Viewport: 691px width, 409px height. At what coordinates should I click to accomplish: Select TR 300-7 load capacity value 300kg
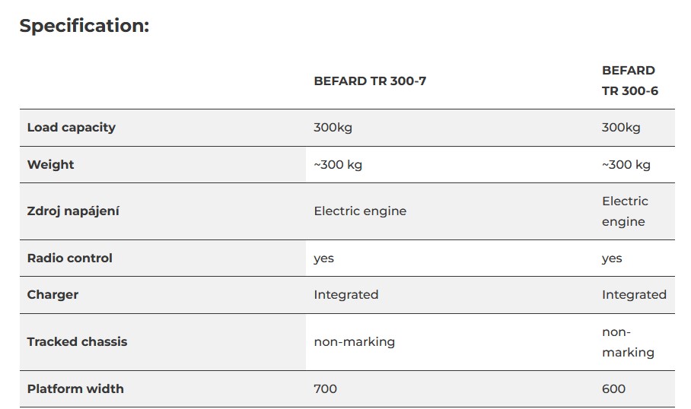[333, 127]
